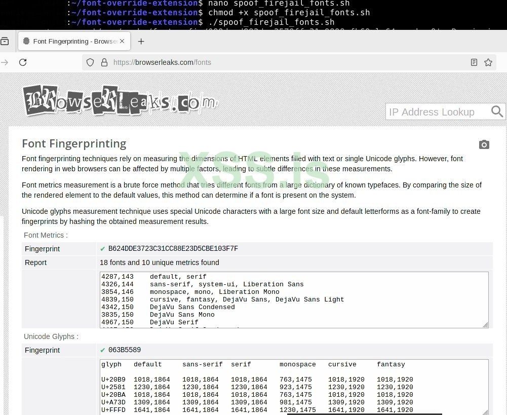Click the '18 fonts and 10 unique metrics found' text
The width and height of the screenshot is (507, 415).
pos(160,262)
